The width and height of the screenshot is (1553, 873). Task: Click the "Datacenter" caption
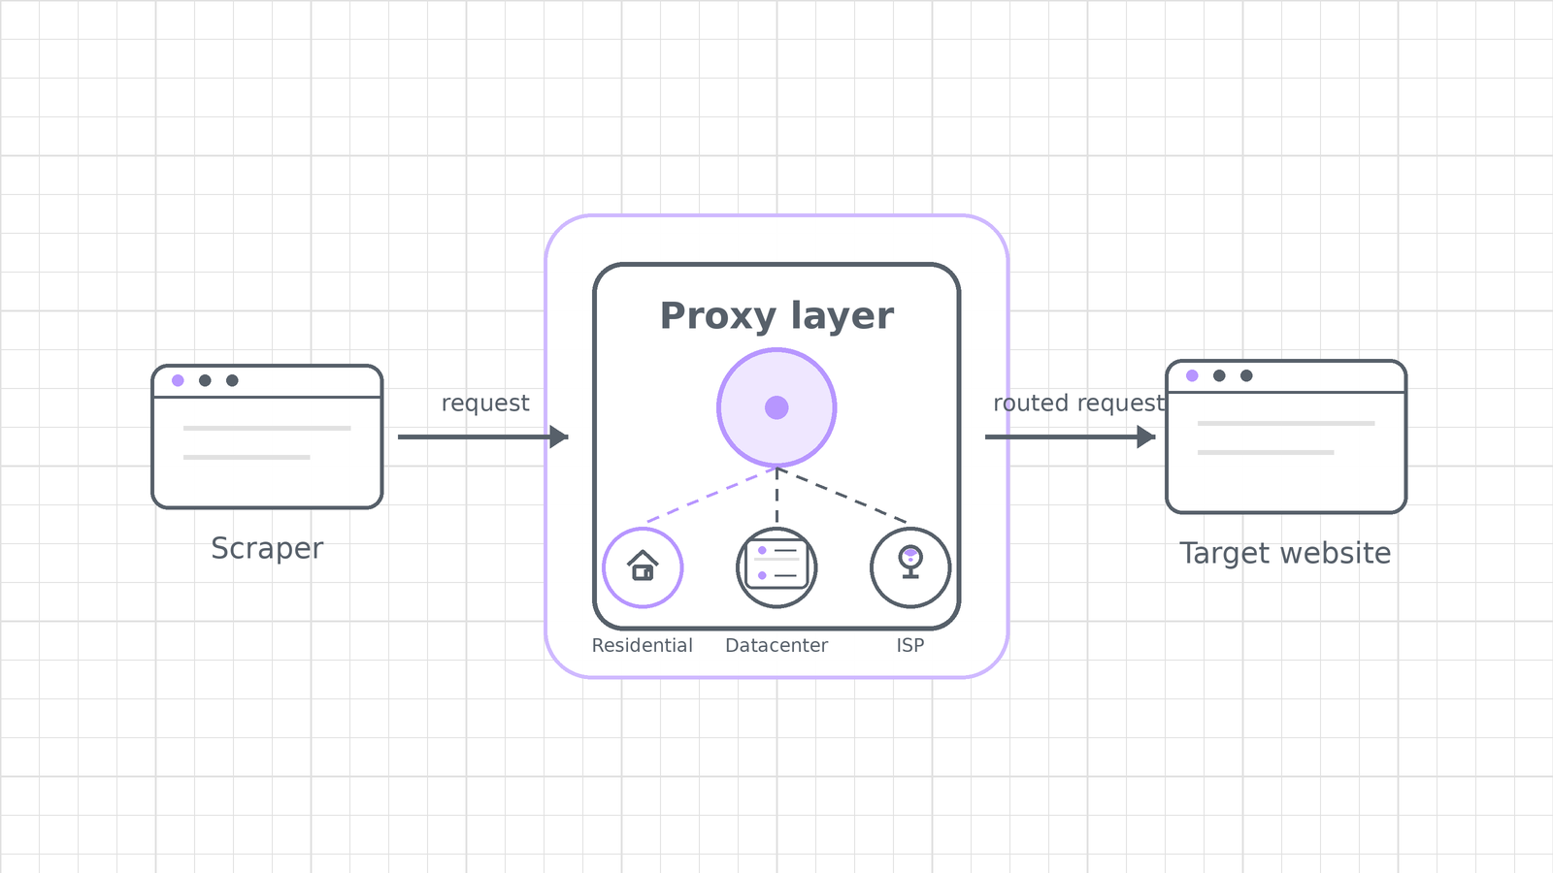coord(776,645)
